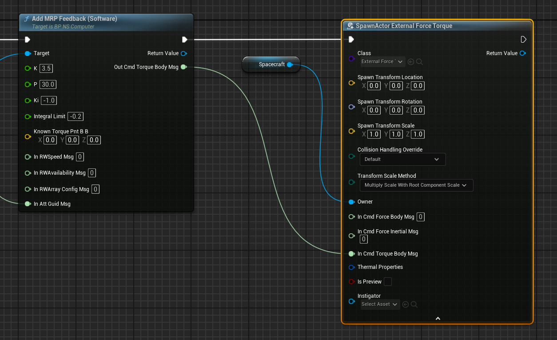Click output execution pin on Add MRP Feedback
Screen dimensions: 557x340
pos(185,40)
